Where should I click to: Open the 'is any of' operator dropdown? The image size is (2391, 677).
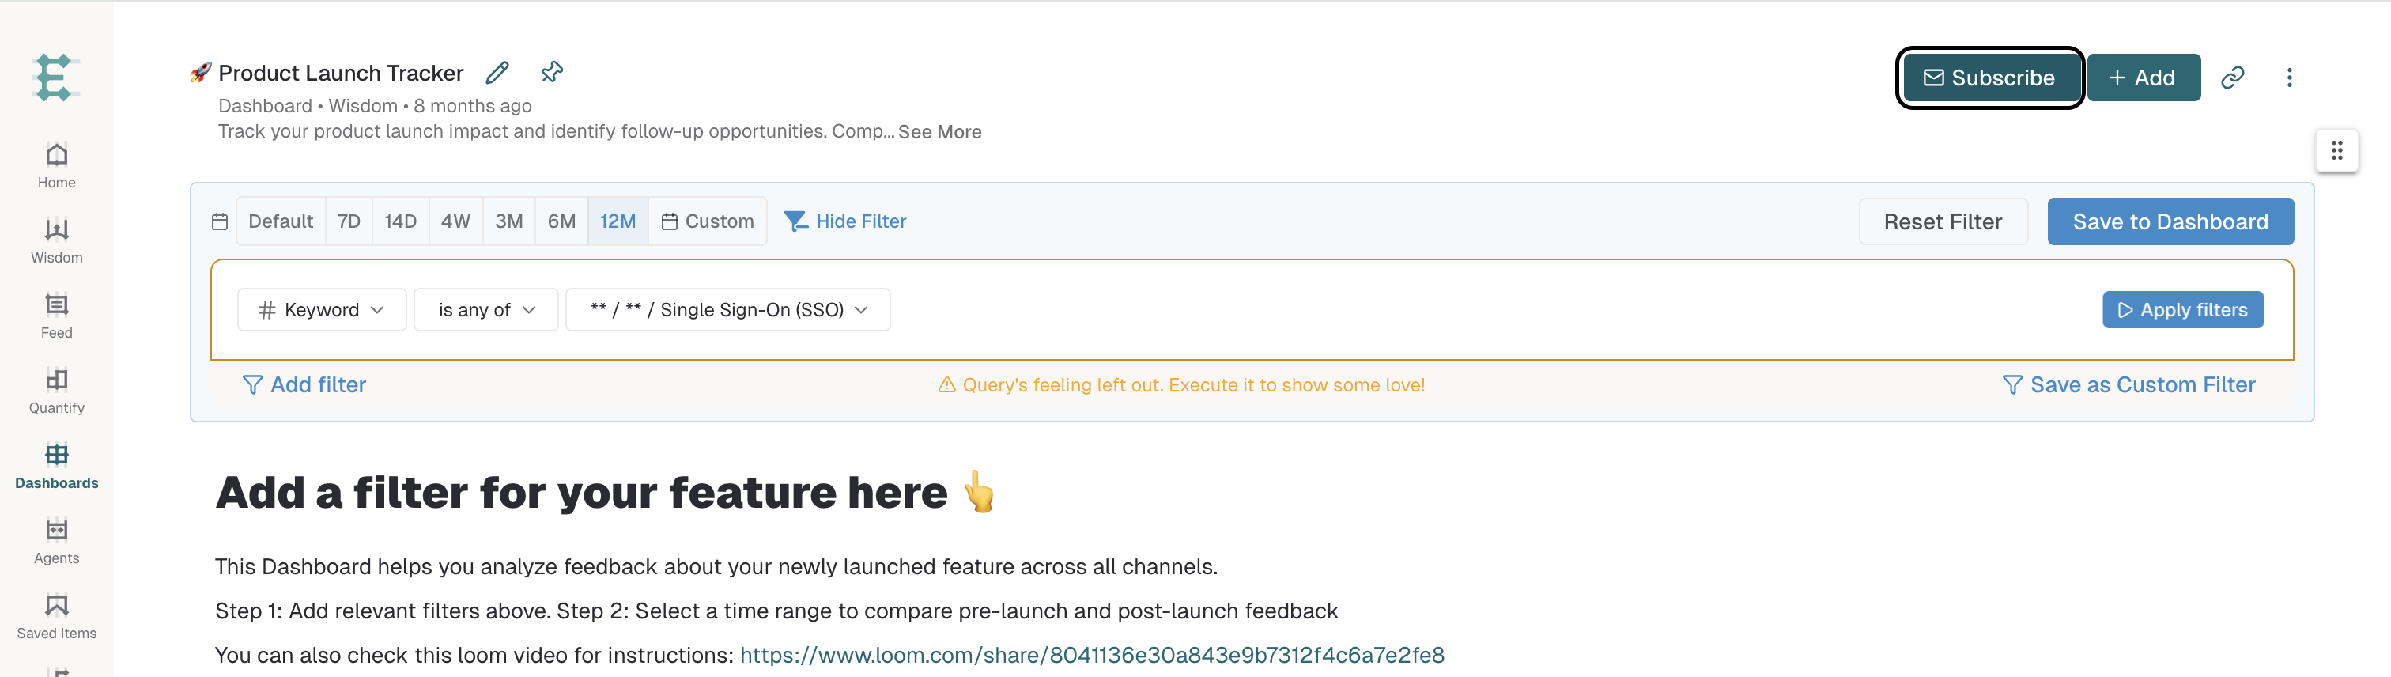coord(485,309)
